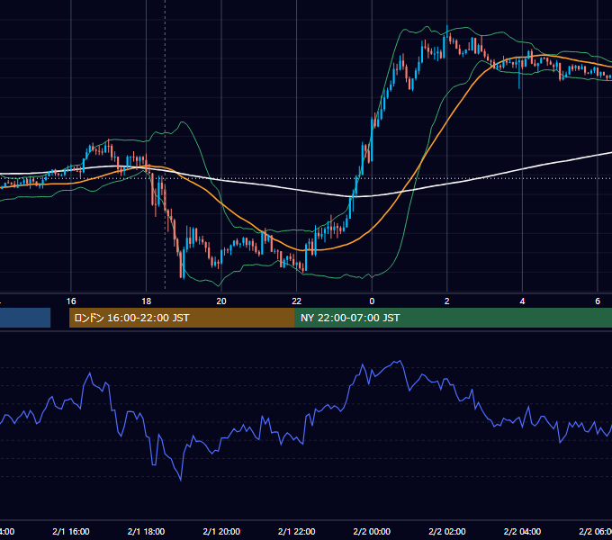Click the 2/1 22:00 time label
This screenshot has width=612, height=540.
point(297,531)
